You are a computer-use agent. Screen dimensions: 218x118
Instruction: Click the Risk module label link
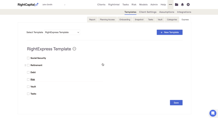33,79
